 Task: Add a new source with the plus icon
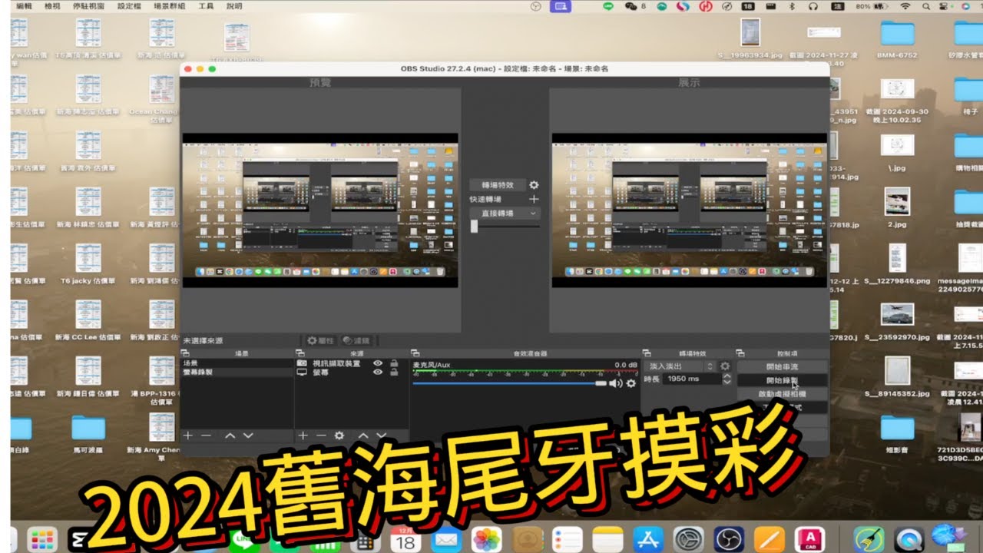pyautogui.click(x=303, y=435)
